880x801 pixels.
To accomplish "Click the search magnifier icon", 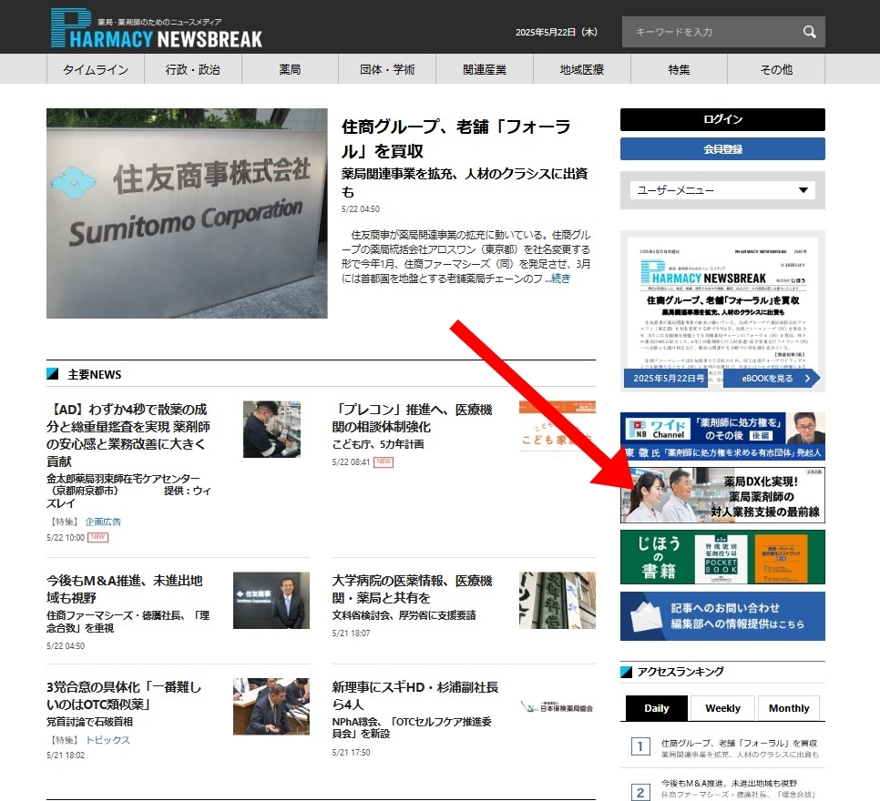I will (x=809, y=32).
